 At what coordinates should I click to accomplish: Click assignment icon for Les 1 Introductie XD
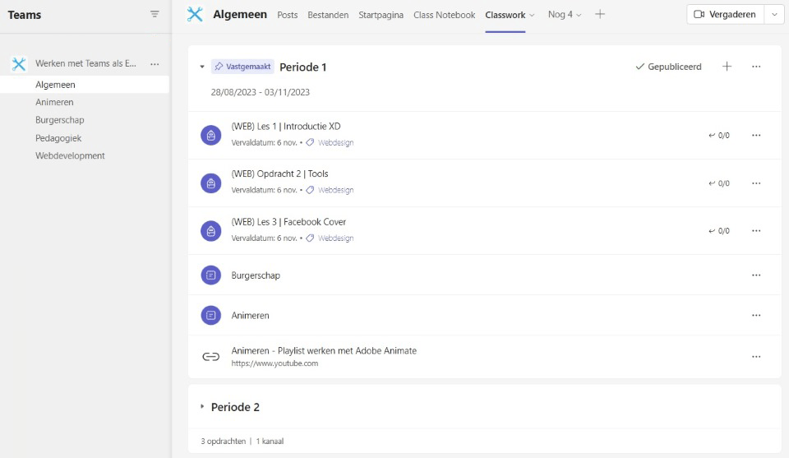(x=211, y=136)
